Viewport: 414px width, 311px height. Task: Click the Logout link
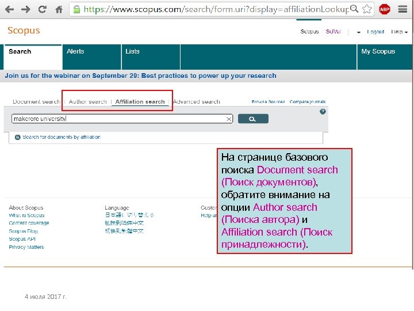click(375, 32)
